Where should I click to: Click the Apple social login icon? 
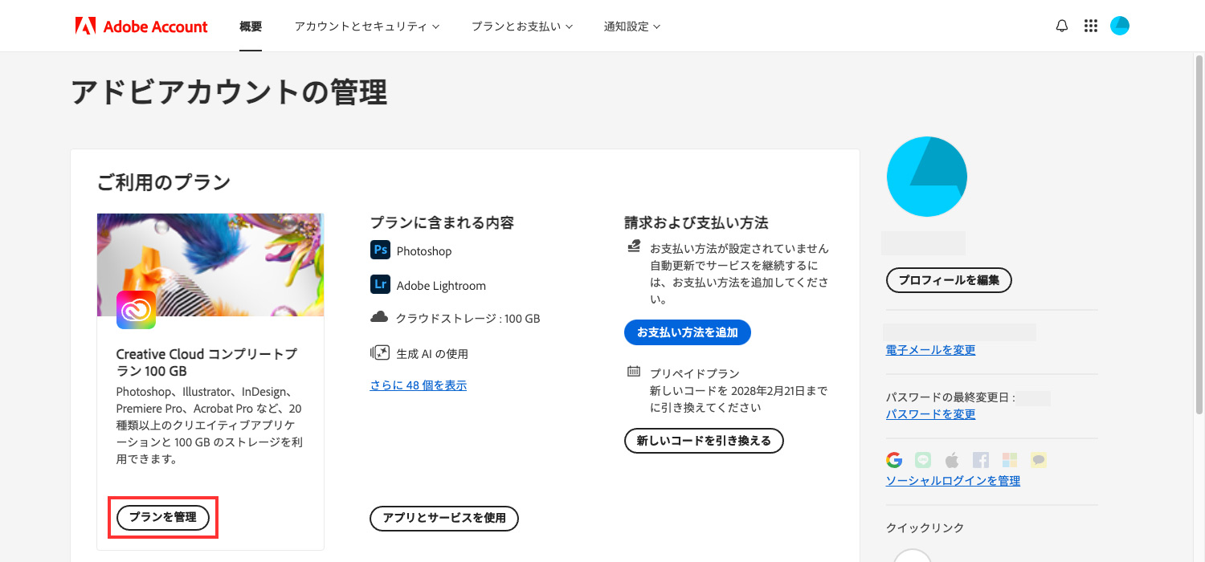point(952,460)
